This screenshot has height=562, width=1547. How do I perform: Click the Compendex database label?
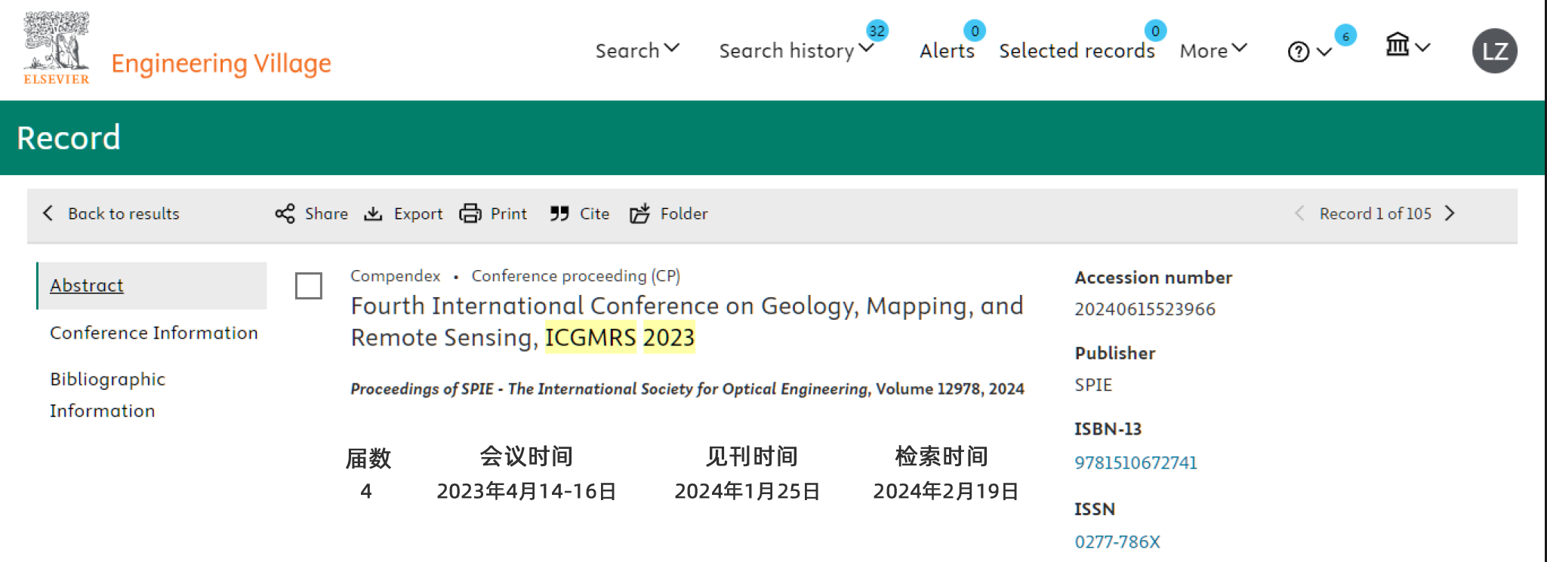[395, 276]
